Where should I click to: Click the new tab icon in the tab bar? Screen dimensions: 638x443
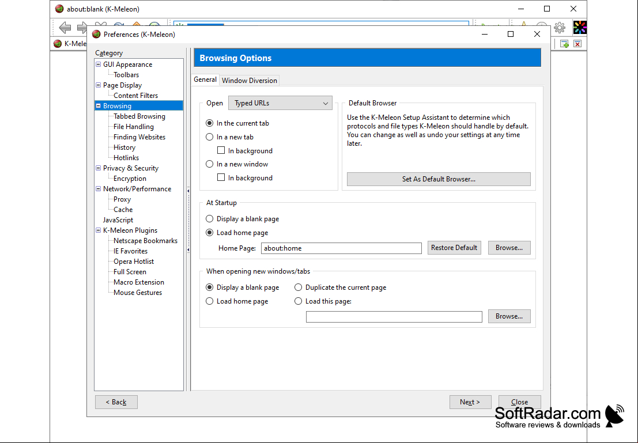click(564, 44)
